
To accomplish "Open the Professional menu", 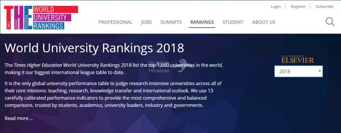I will coord(115,22).
